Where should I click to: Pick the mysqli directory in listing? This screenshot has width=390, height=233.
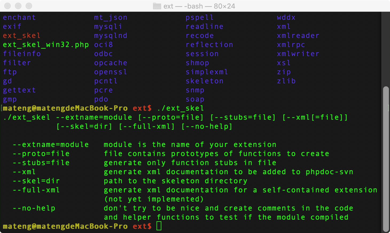(108, 26)
